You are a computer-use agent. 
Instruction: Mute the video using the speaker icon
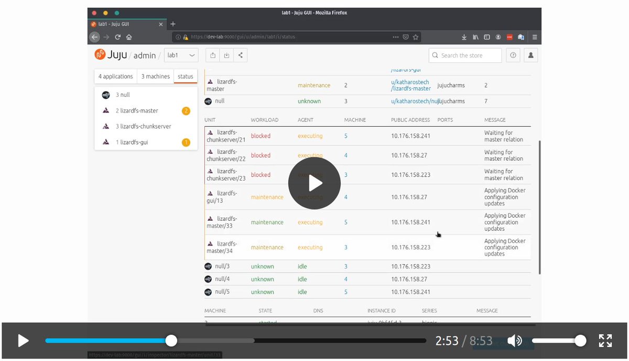pyautogui.click(x=515, y=341)
